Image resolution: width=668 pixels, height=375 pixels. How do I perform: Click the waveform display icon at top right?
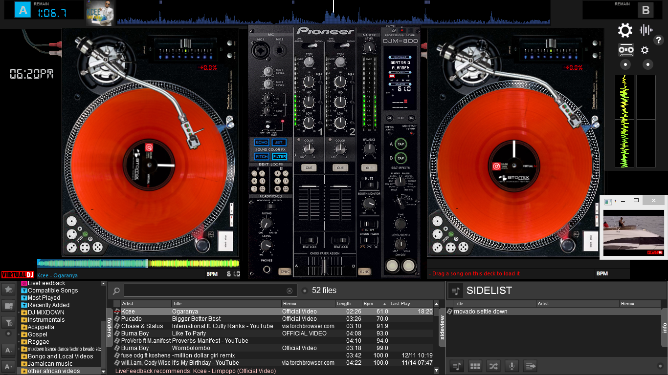646,30
